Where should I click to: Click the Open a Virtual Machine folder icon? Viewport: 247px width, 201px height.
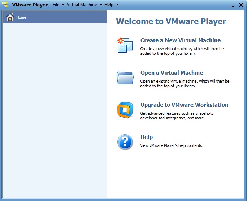(x=125, y=77)
